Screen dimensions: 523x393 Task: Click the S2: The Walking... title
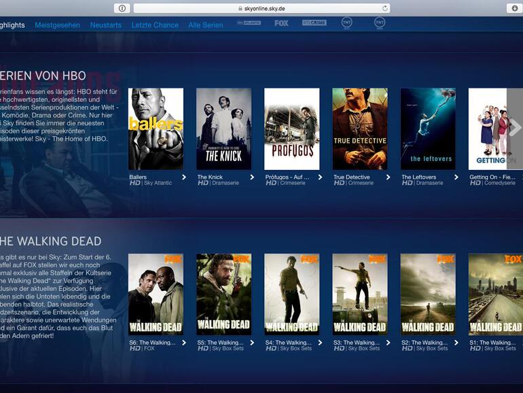click(425, 343)
